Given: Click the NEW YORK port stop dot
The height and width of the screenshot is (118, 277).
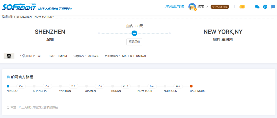Looking at the screenshot, I should 139,86.
